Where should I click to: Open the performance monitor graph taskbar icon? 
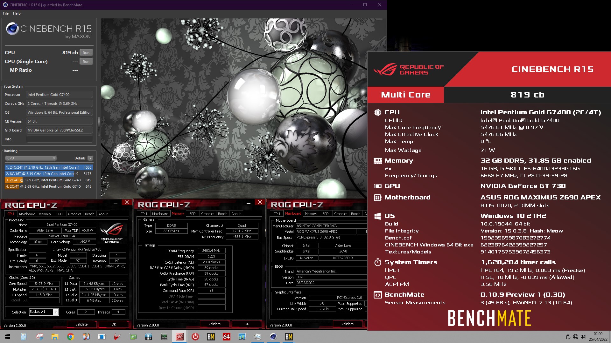(258, 337)
